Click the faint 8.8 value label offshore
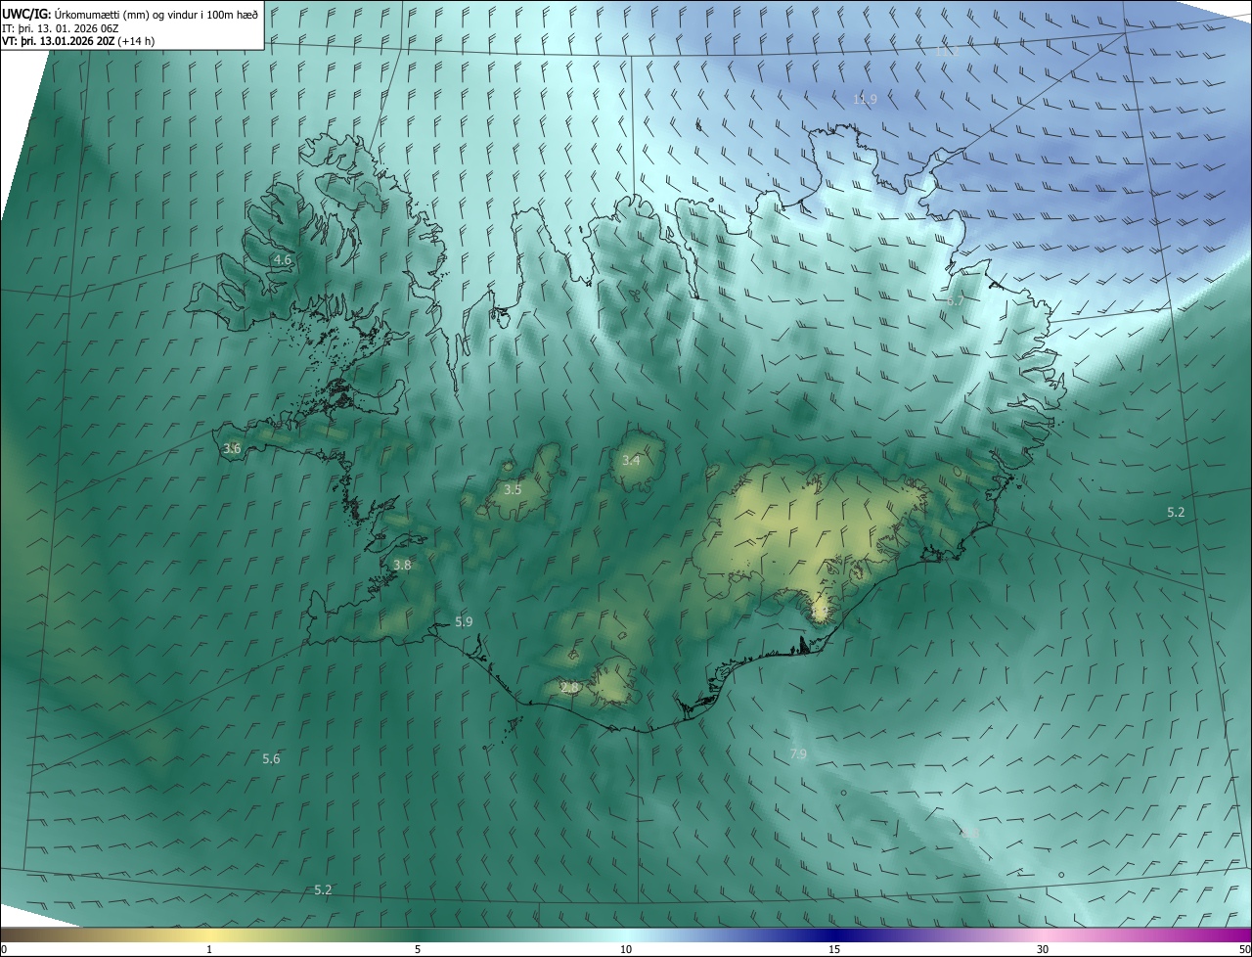Image resolution: width=1252 pixels, height=957 pixels. [969, 833]
